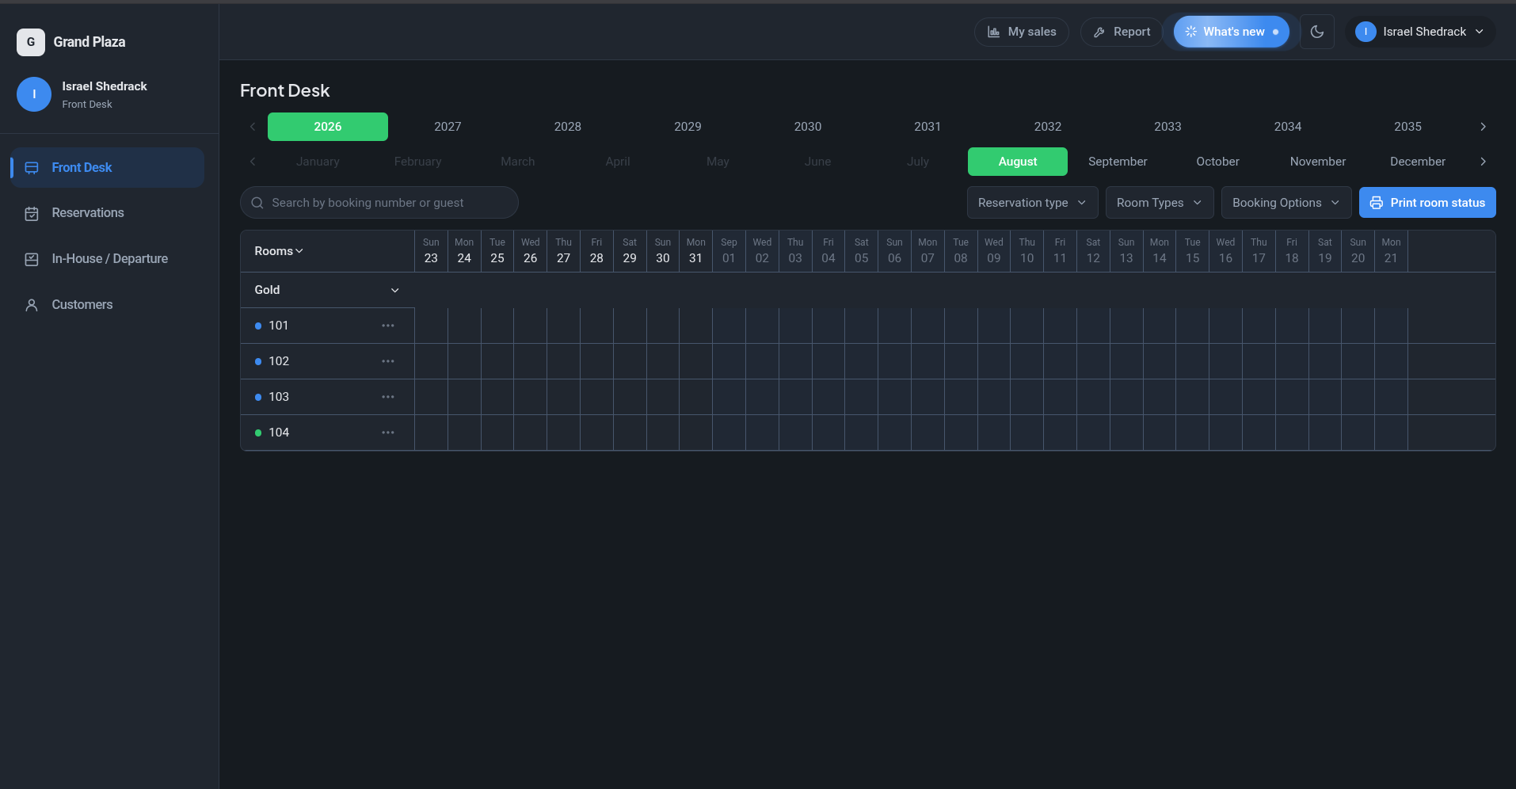This screenshot has height=789, width=1516.
Task: Expand the Rooms column dropdown
Action: (279, 251)
